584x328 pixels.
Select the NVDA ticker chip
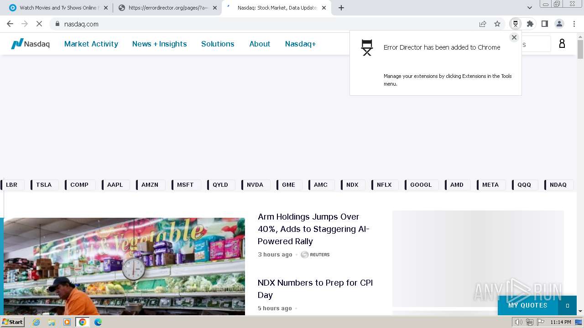click(255, 184)
